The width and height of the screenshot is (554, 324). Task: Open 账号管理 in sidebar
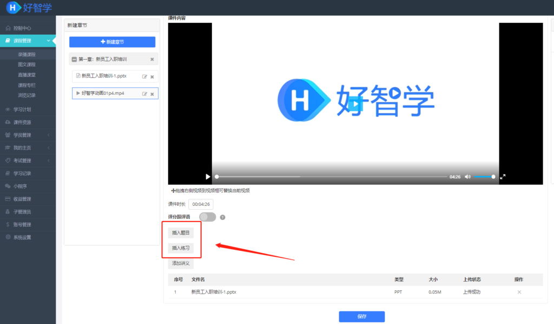click(x=22, y=224)
